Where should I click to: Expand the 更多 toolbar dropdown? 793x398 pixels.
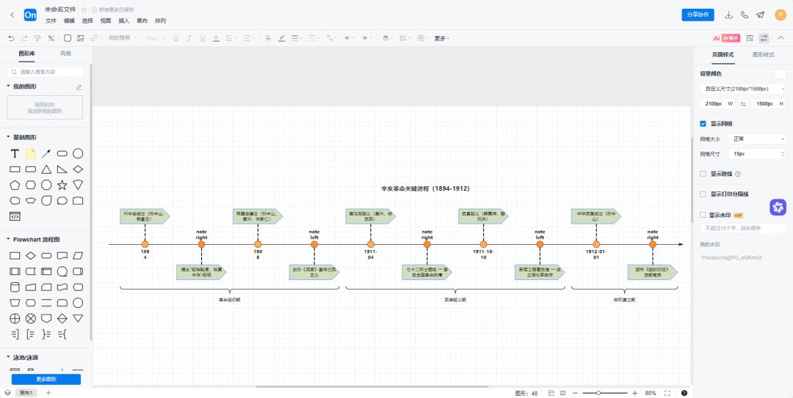pos(441,38)
